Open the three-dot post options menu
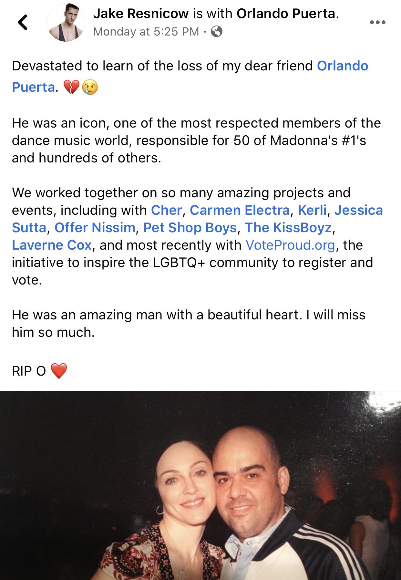Image resolution: width=401 pixels, height=580 pixels. click(x=377, y=22)
